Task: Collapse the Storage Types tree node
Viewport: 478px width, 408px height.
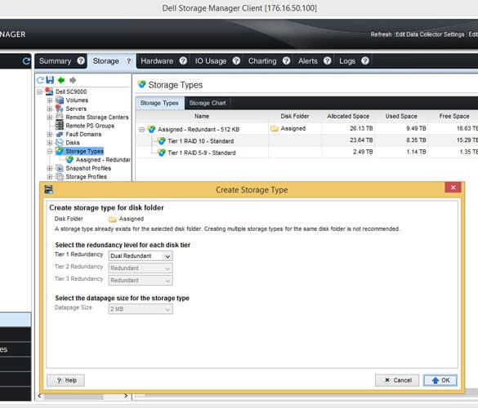Action: tap(50, 151)
